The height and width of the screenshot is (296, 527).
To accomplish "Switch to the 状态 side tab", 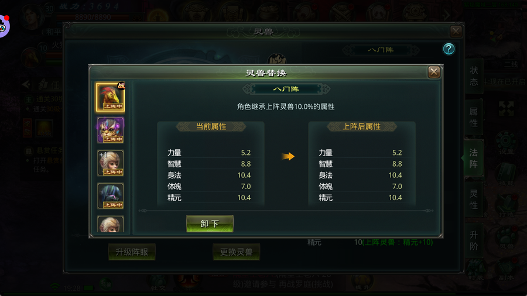I will point(474,76).
